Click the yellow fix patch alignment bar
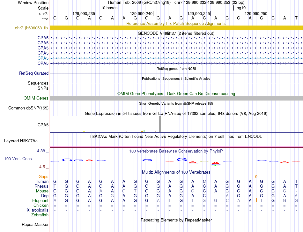 coord(176,28)
